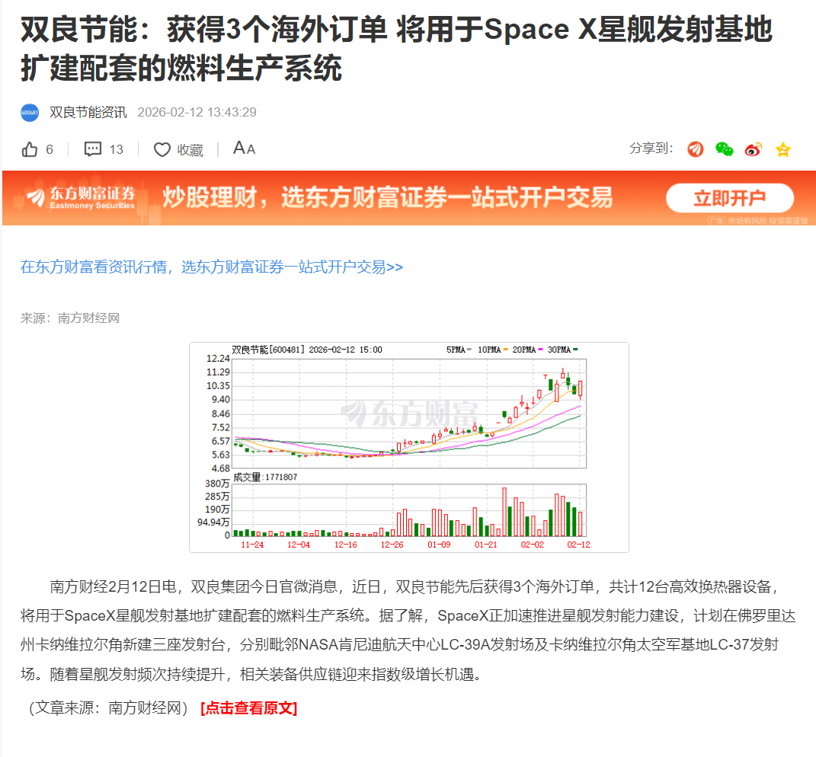Image resolution: width=816 pixels, height=757 pixels.
Task: Click the 20PMA legend in chart
Action: [528, 350]
